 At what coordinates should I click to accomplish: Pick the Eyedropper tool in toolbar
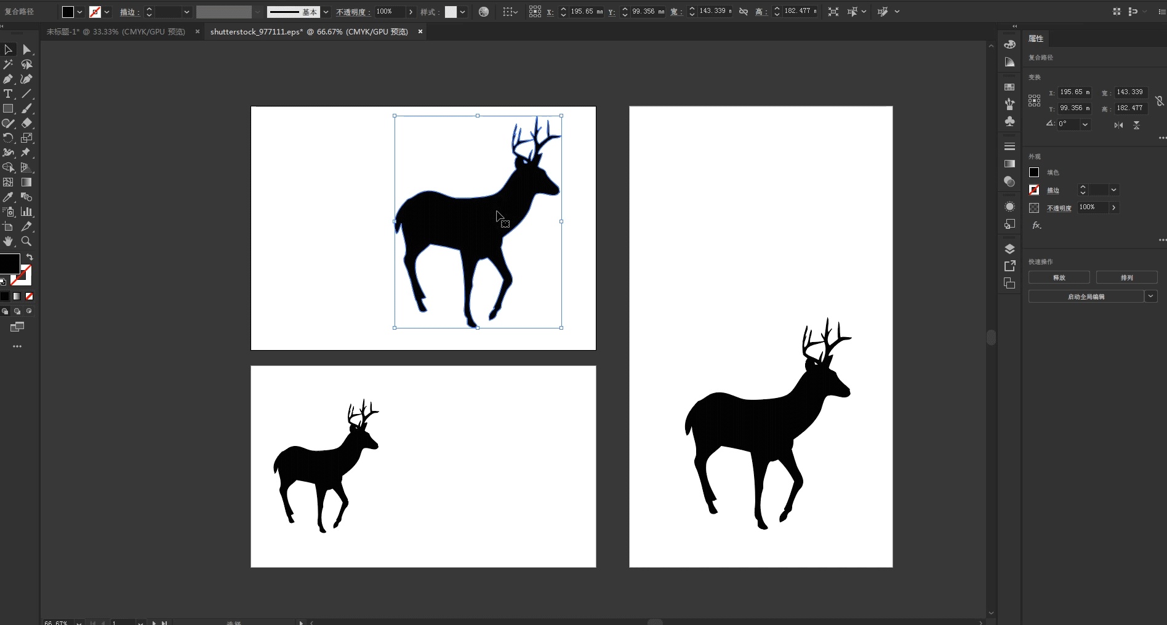click(8, 197)
